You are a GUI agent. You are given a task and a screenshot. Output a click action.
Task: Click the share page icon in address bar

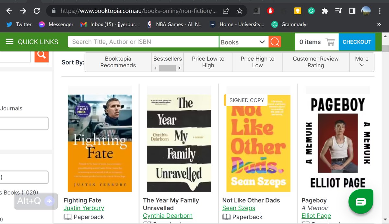[x=226, y=11]
